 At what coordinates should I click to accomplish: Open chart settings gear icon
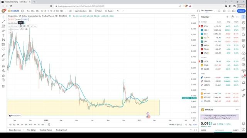224,11
